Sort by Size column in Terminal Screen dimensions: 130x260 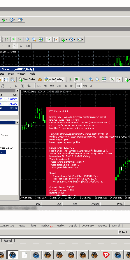pos(75,204)
